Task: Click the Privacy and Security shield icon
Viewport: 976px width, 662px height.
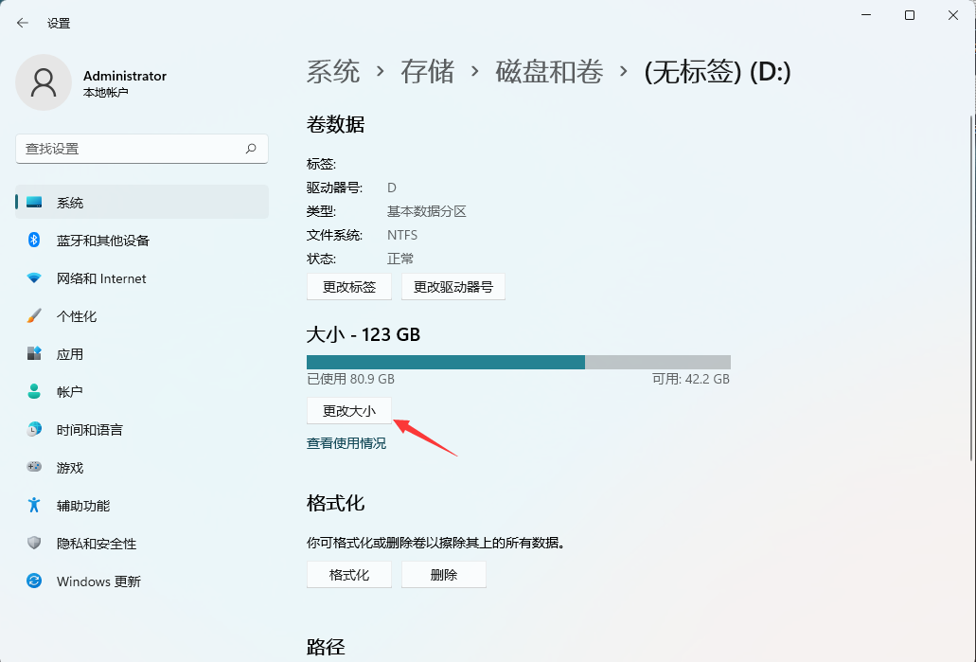Action: [x=35, y=544]
